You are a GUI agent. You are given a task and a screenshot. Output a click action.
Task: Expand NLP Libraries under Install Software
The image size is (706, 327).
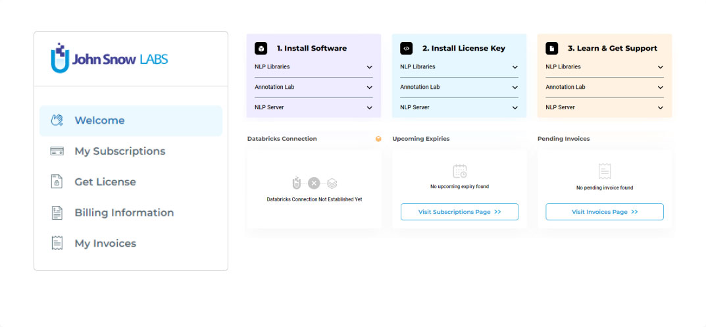[x=314, y=66]
